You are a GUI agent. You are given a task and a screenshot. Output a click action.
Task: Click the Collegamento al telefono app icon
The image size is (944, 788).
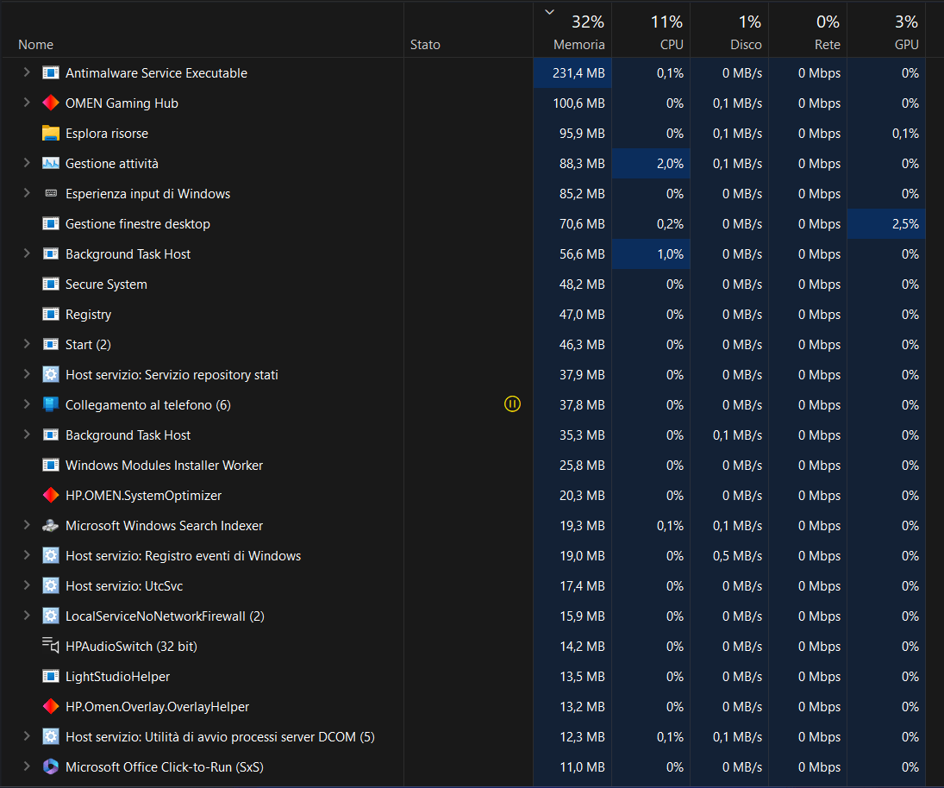[51, 404]
